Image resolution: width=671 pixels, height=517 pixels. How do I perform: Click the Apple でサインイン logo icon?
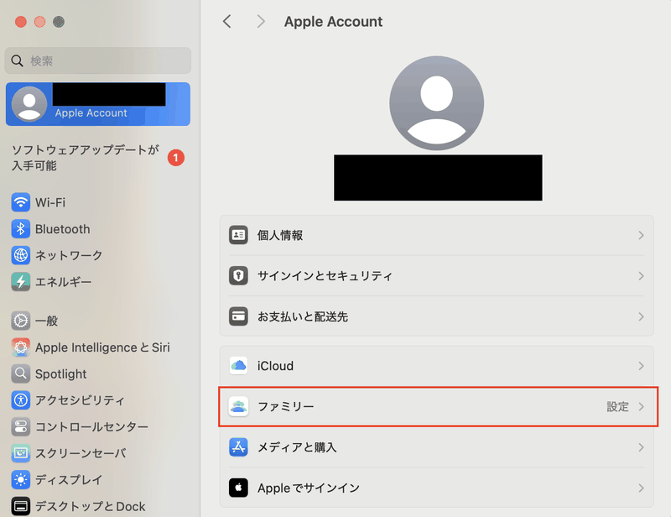pos(238,488)
